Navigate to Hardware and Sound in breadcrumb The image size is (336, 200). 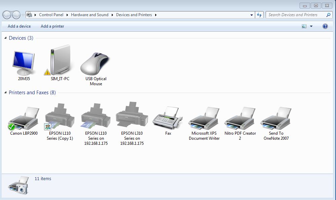click(90, 15)
